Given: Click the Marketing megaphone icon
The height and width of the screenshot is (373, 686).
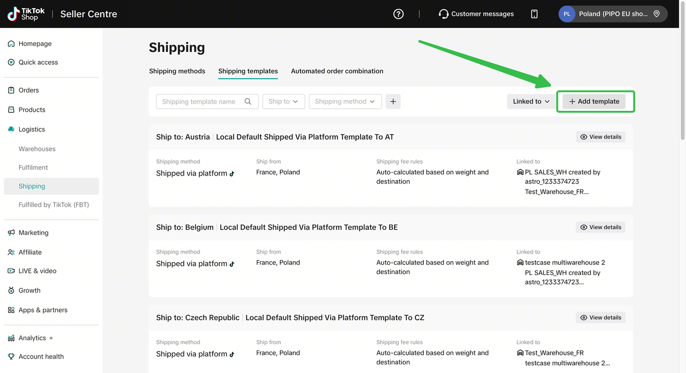Looking at the screenshot, I should pyautogui.click(x=11, y=233).
